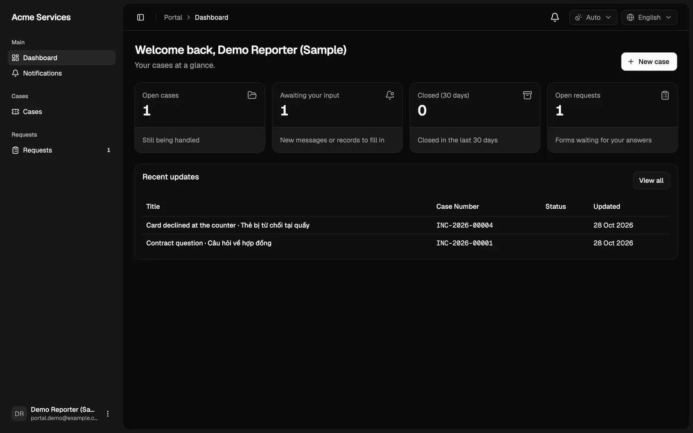
Task: Click the Dashboard breadcrumb
Action: point(211,17)
